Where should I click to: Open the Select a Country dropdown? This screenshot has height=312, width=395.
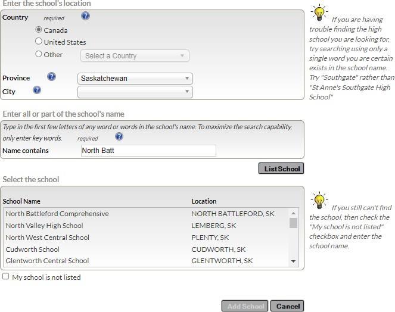click(135, 55)
